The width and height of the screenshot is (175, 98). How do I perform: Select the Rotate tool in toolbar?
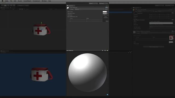pos(8,5)
